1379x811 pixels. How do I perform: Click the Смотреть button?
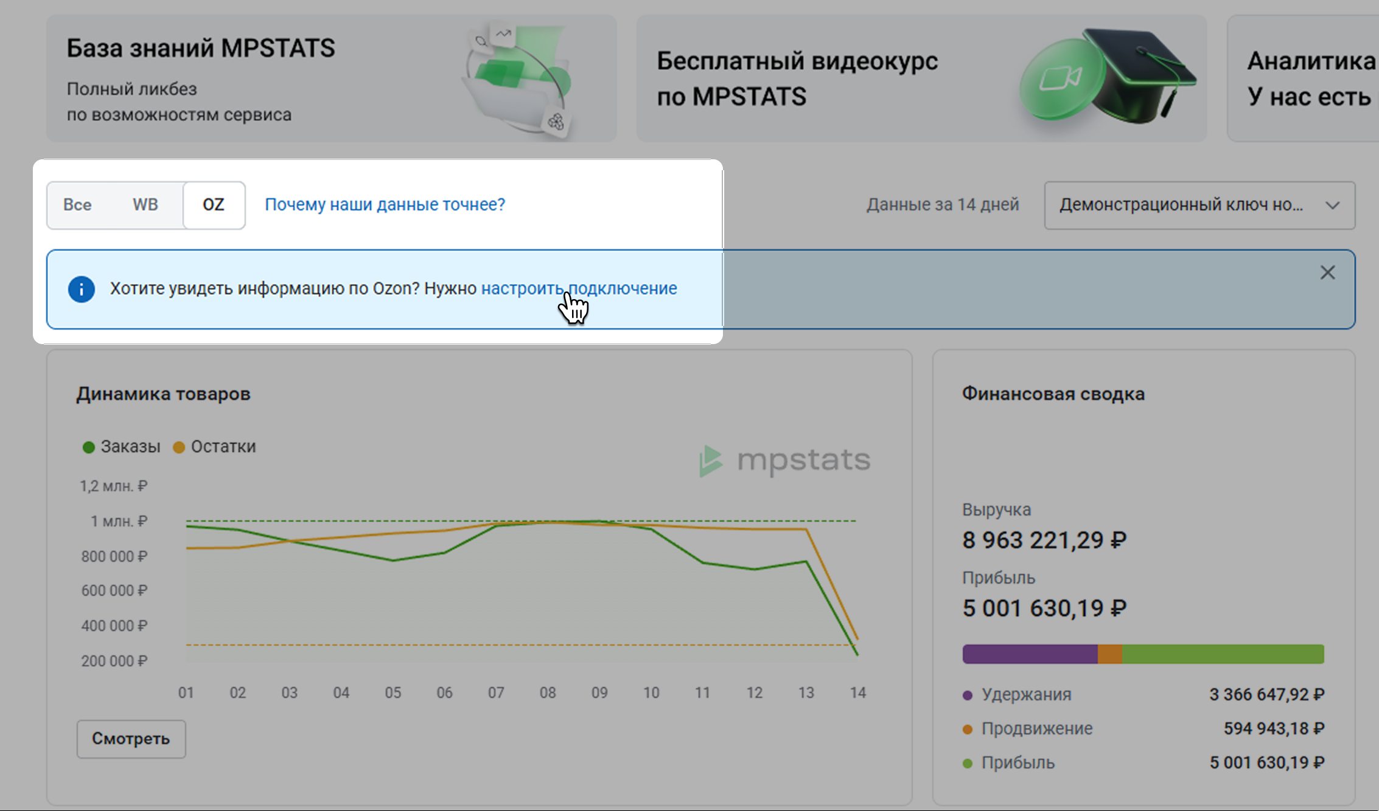click(131, 739)
